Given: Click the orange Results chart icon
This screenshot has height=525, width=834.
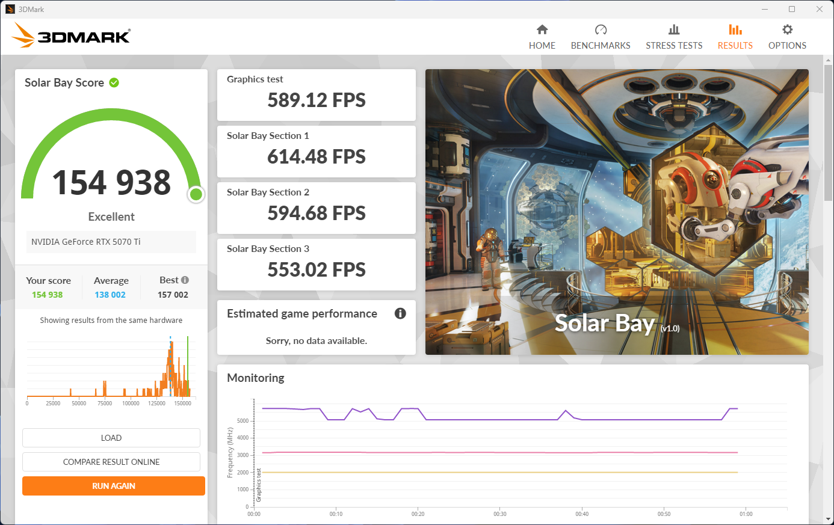Looking at the screenshot, I should click(x=735, y=29).
